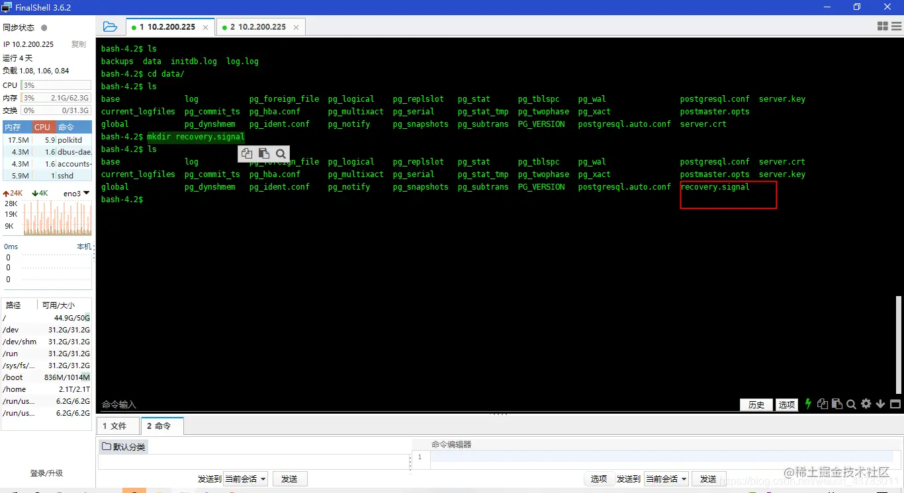Click the CPU 3% usage bar
904x493 pixels.
tap(56, 85)
